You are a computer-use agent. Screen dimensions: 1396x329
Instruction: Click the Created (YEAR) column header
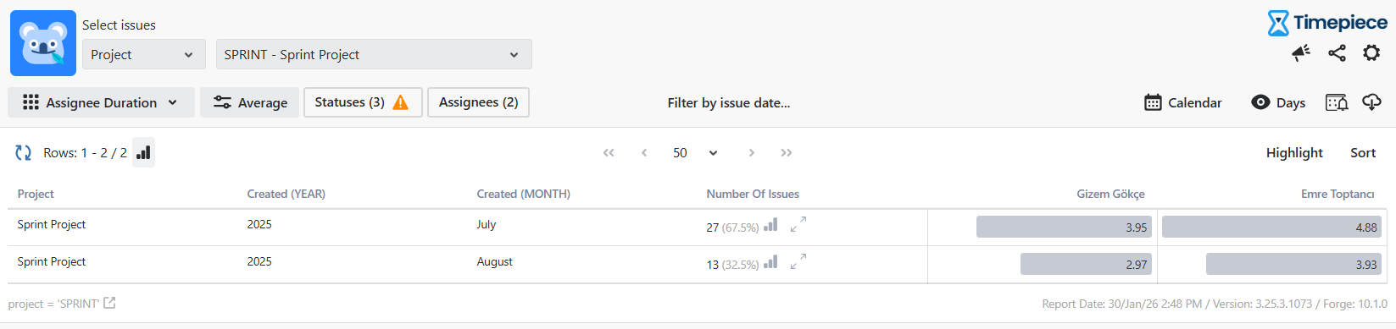point(286,194)
